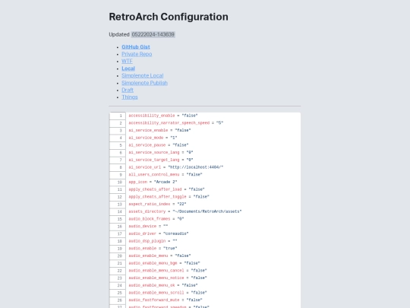Open the Private Repo link
The image size is (410, 308).
137,54
